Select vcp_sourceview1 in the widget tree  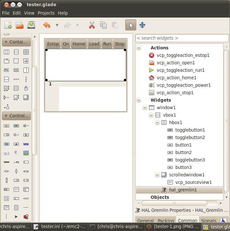(193, 182)
